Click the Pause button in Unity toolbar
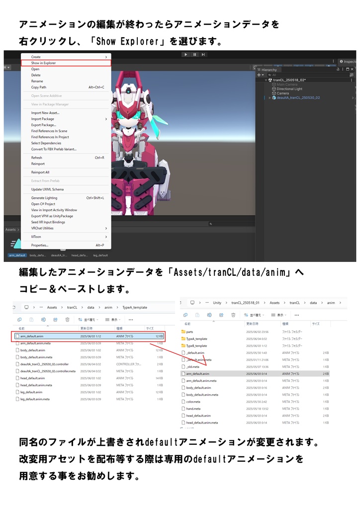Viewport: 360px width, 509px height. tap(194, 55)
